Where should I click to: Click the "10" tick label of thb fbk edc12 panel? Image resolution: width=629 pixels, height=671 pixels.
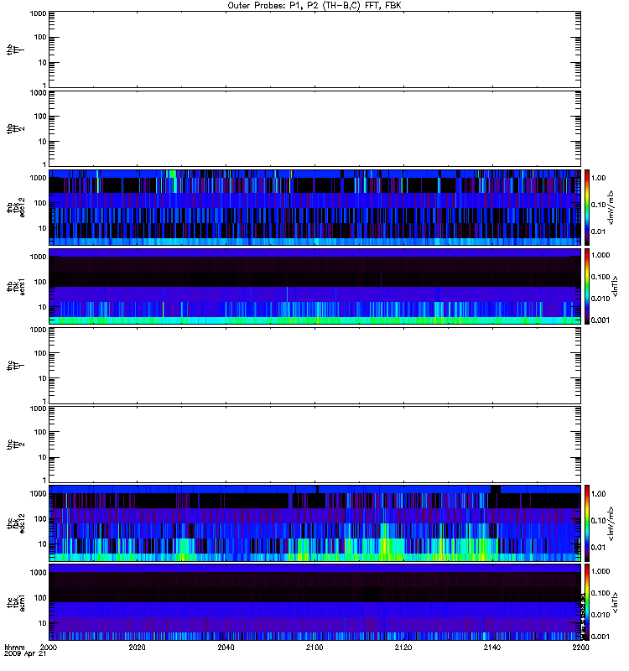(43, 228)
